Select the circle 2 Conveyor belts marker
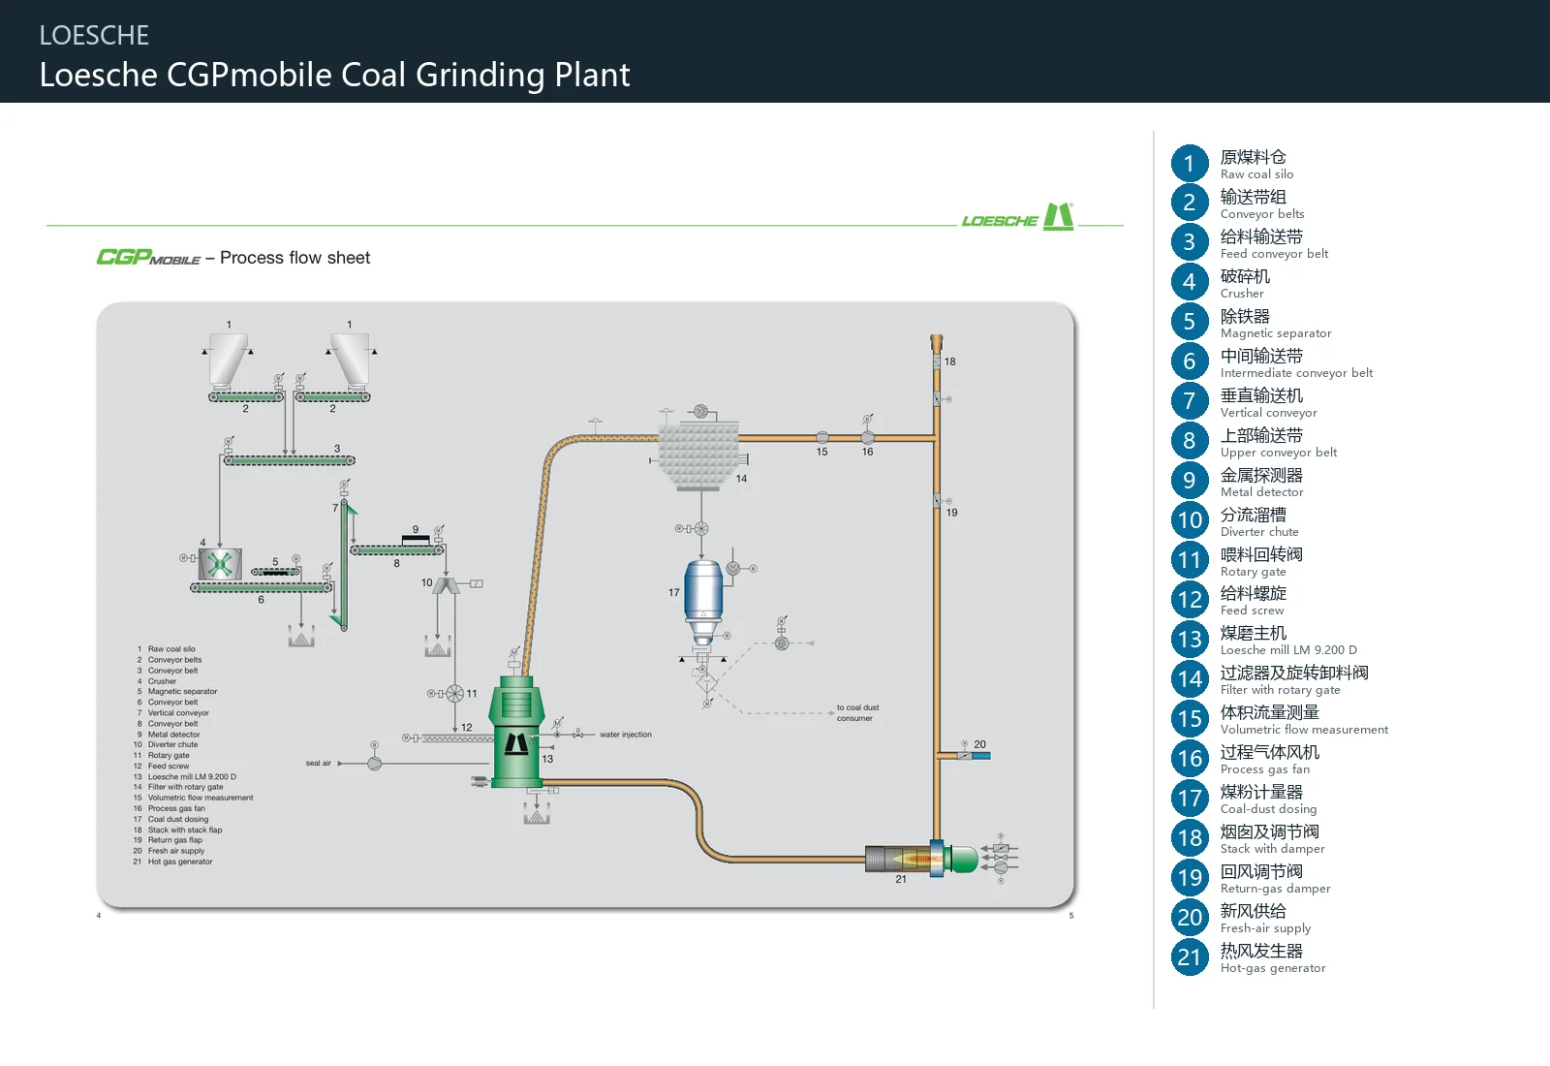 1190,204
